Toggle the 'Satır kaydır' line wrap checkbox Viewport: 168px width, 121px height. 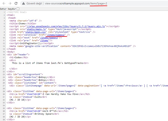[18, 9]
